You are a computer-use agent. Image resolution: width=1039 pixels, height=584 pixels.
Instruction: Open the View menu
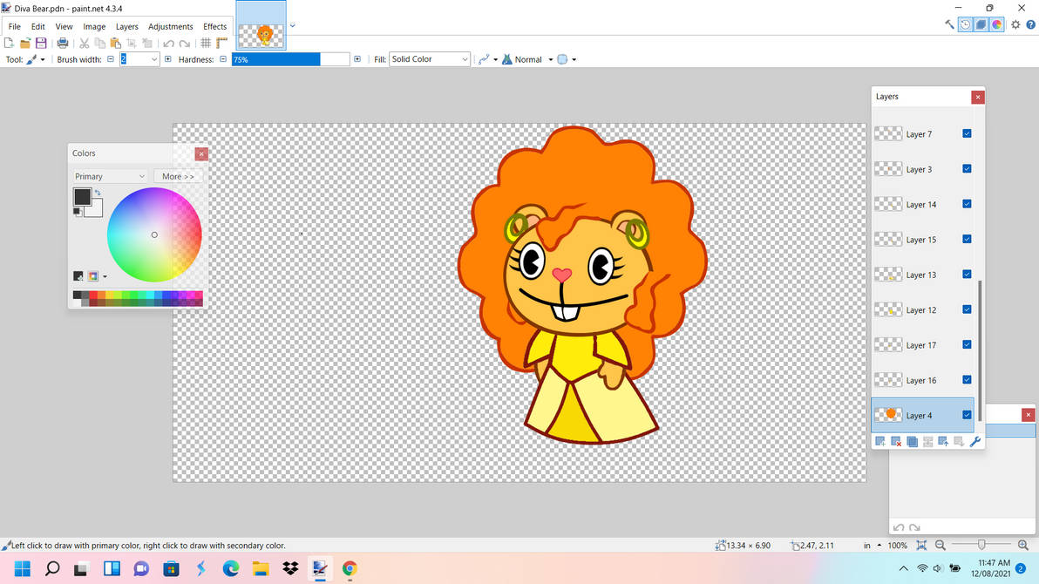pyautogui.click(x=64, y=26)
